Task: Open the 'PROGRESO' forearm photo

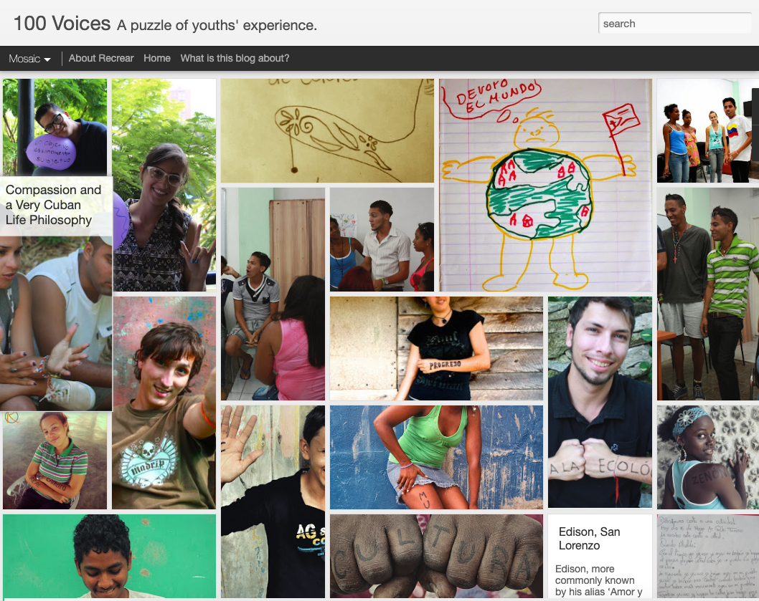Action: (436, 348)
